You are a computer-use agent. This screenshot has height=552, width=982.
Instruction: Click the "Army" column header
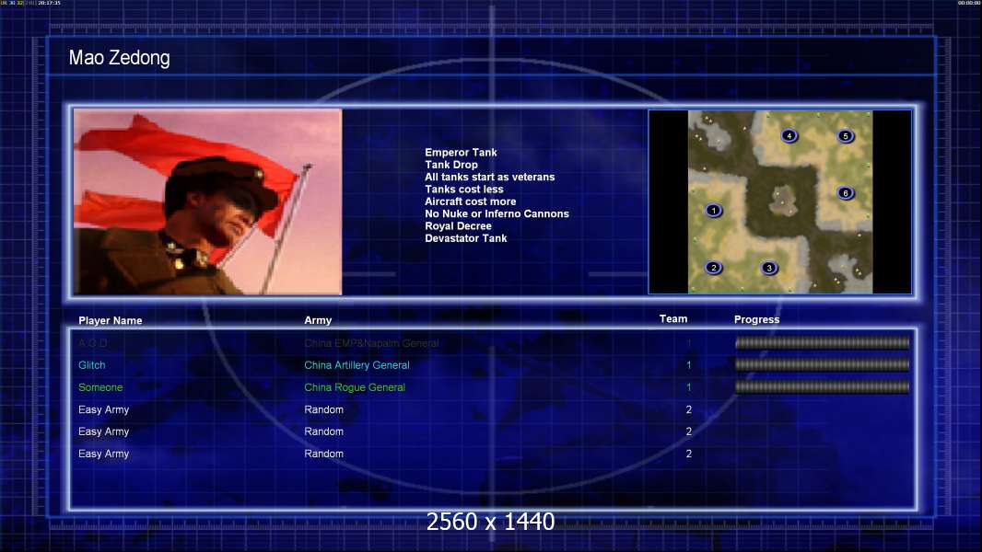point(318,320)
